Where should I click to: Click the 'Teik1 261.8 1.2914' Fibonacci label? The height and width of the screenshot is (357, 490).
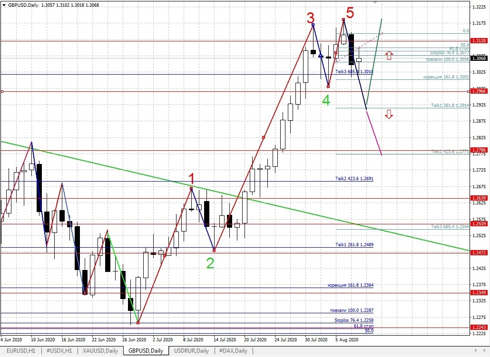[x=450, y=105]
